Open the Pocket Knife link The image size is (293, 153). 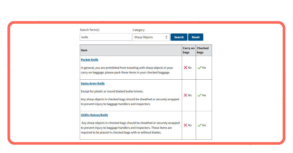point(90,60)
